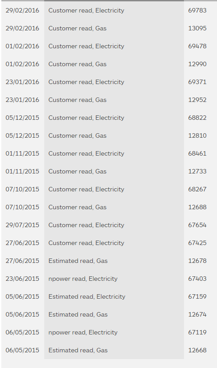
Task: Click the 12990 gas reading value
Action: coord(197,64)
